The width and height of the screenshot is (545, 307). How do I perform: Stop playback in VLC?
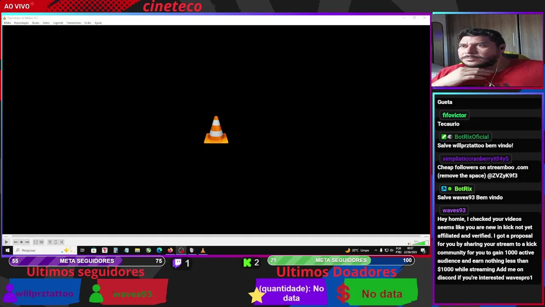(x=21, y=242)
